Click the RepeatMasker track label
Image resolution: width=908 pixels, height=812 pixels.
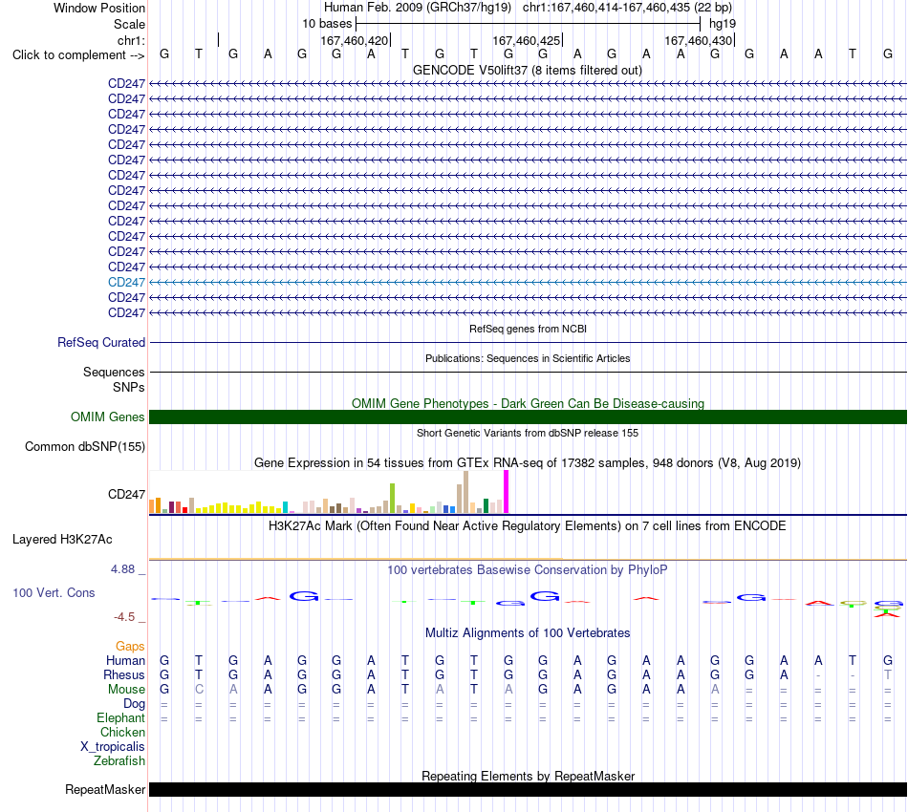coord(105,789)
